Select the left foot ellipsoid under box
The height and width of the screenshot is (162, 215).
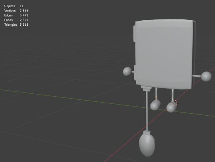[x=155, y=105]
